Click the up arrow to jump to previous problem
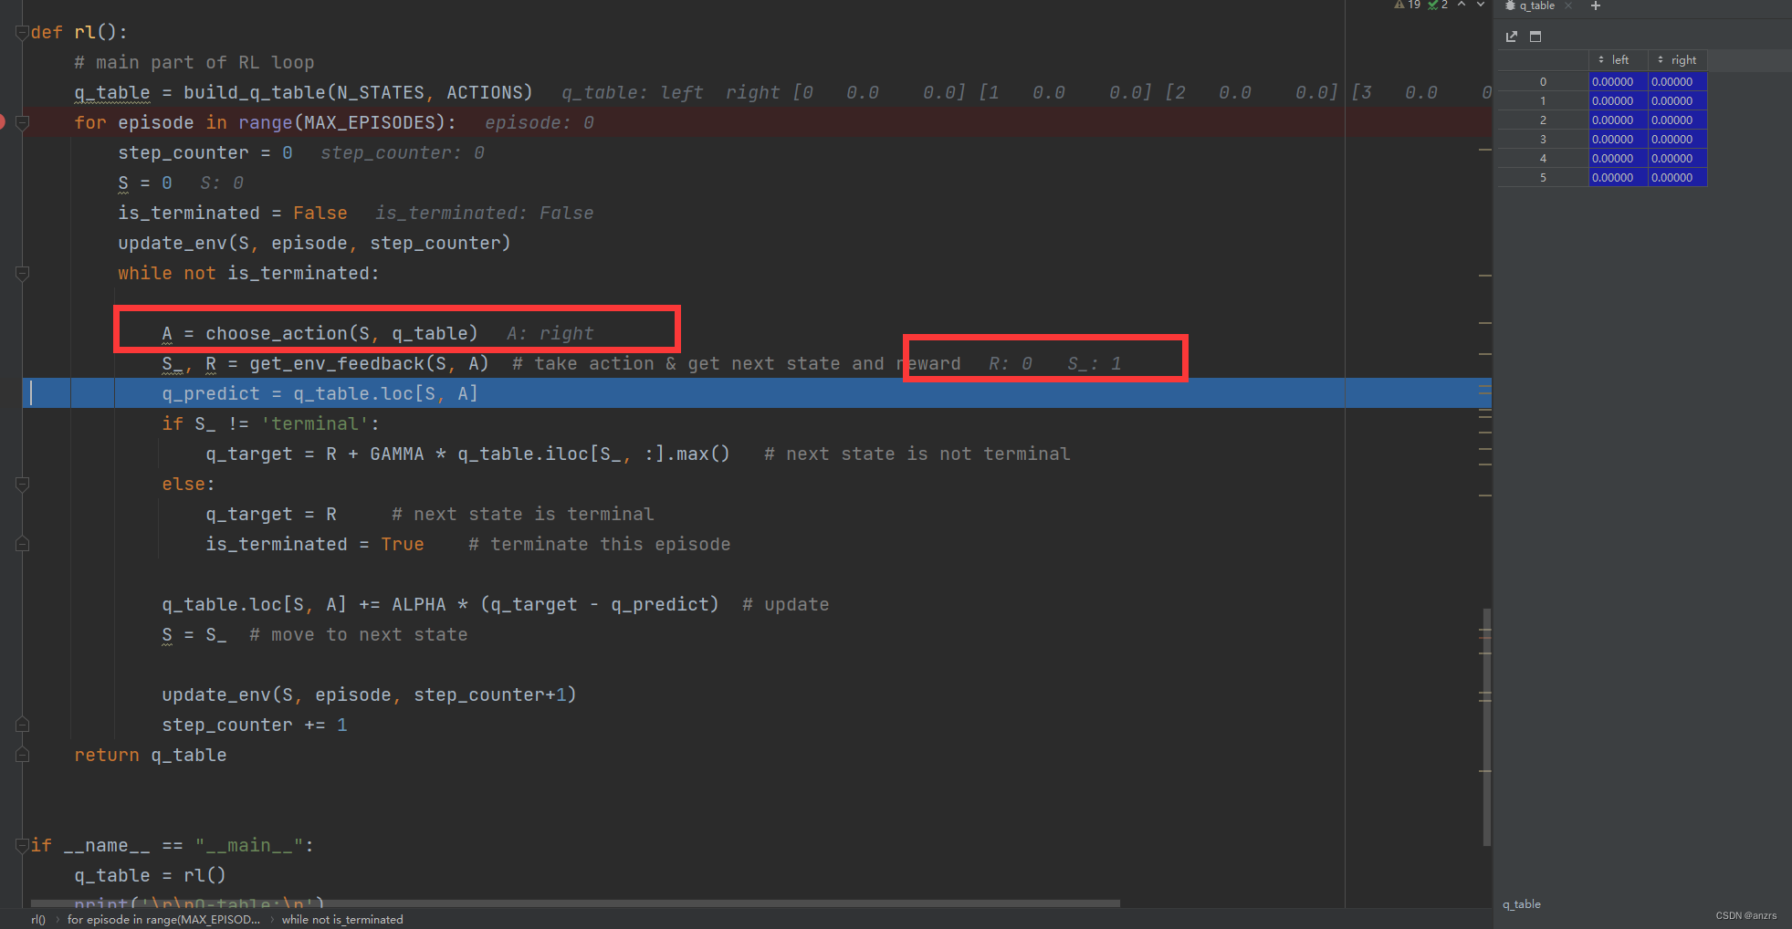 click(1462, 5)
